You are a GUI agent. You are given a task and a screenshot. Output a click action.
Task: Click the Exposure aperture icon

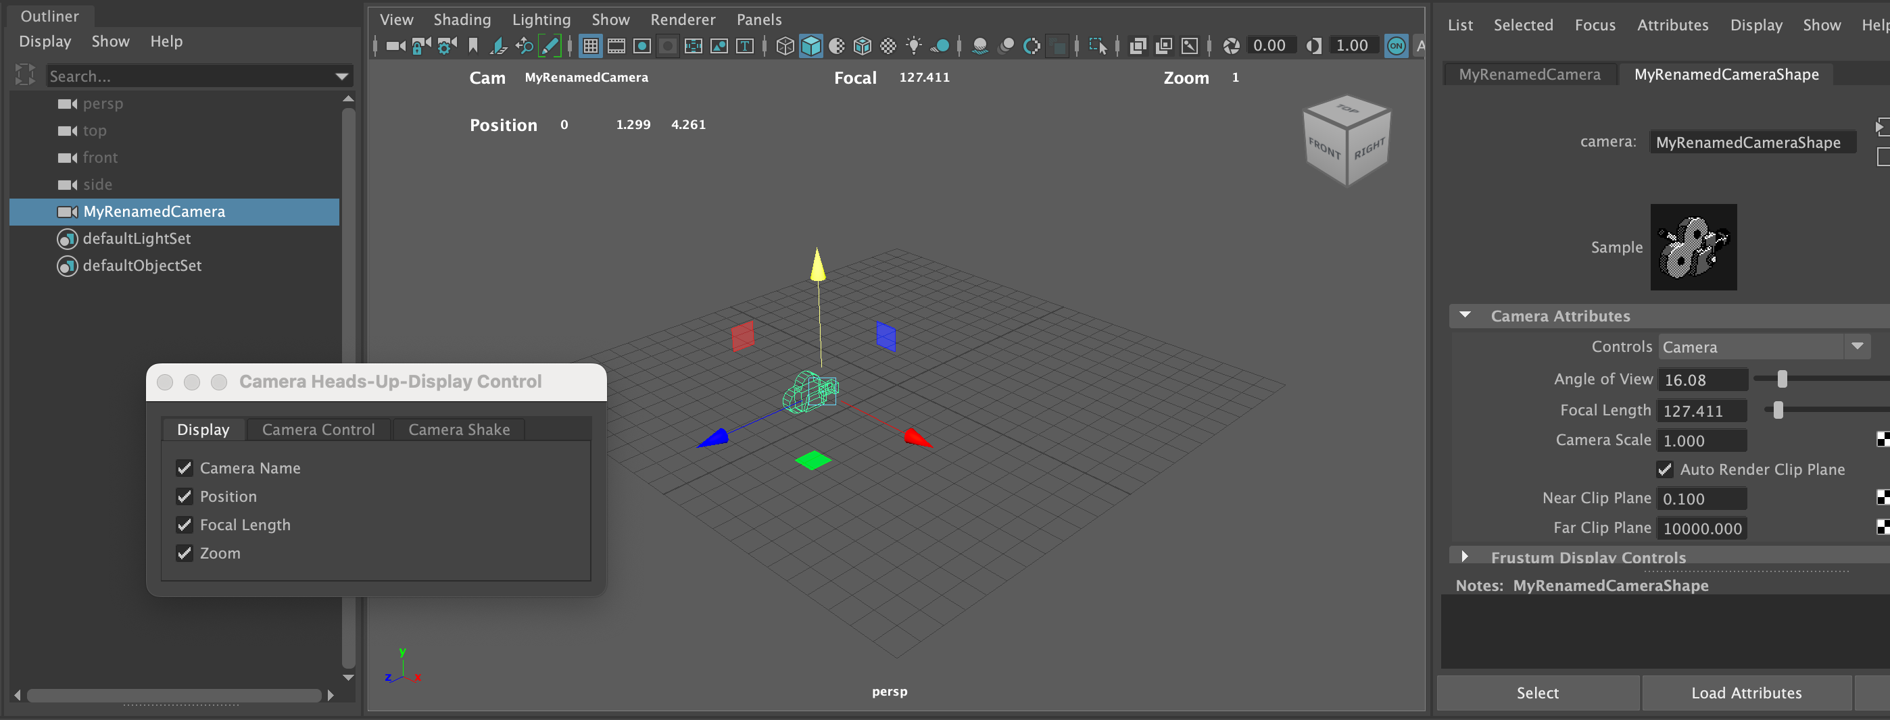(1231, 46)
